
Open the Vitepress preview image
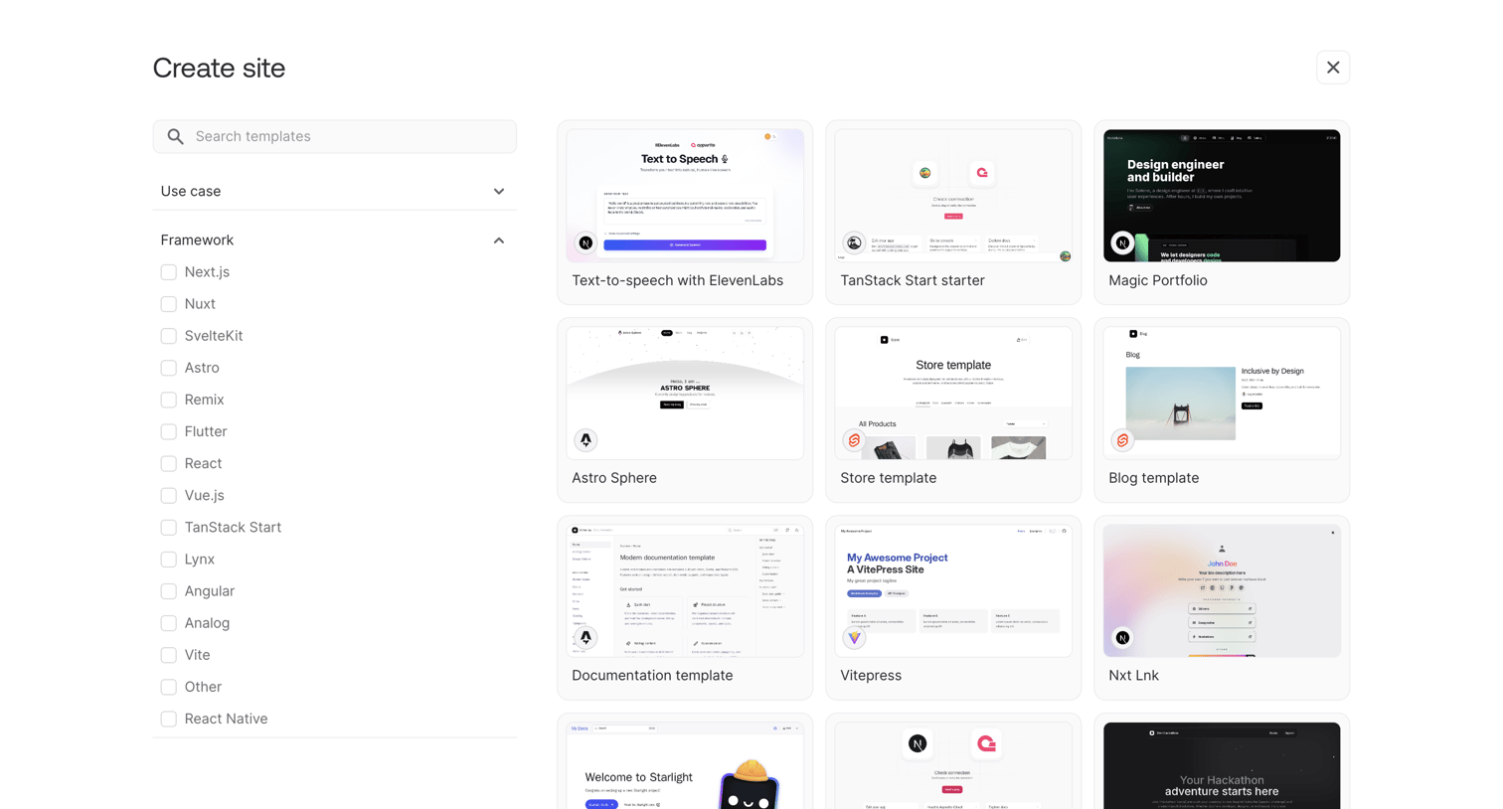953,590
